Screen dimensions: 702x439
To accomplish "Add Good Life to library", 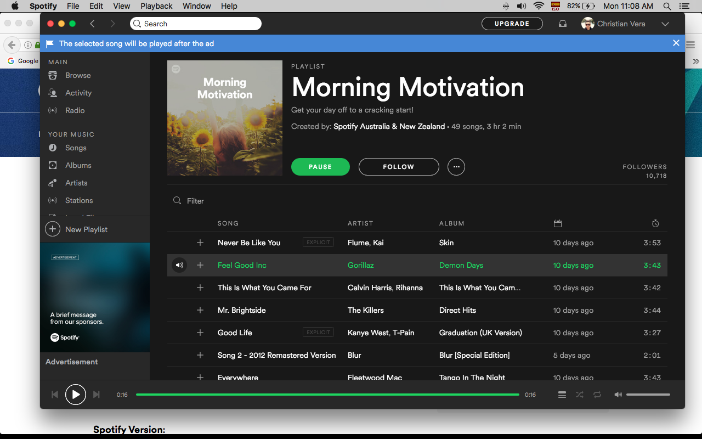I will pyautogui.click(x=200, y=333).
